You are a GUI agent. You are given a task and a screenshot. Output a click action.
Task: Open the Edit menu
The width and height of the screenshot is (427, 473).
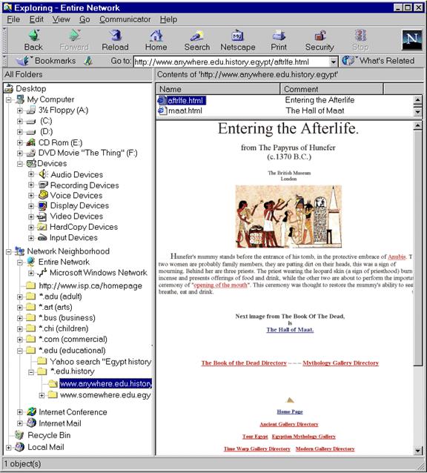click(36, 19)
